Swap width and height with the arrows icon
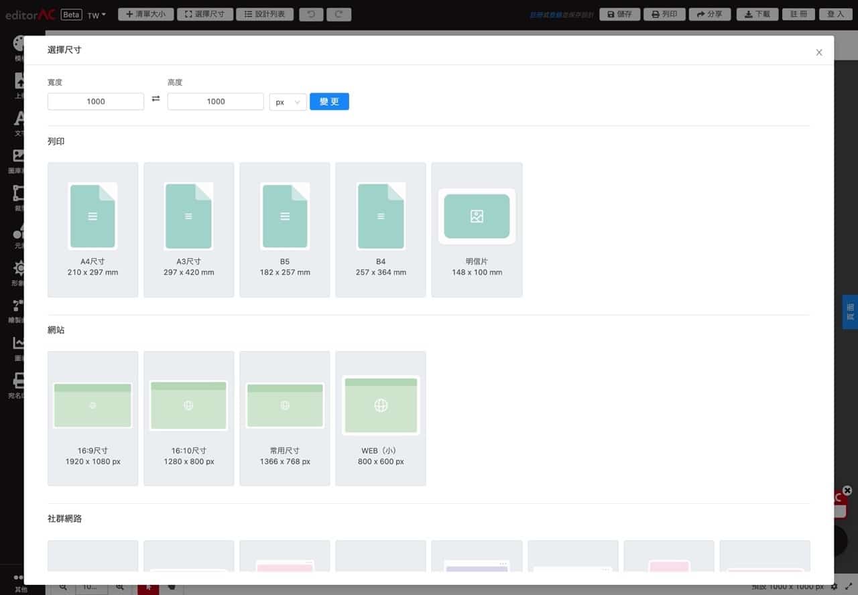858x595 pixels. coord(156,99)
